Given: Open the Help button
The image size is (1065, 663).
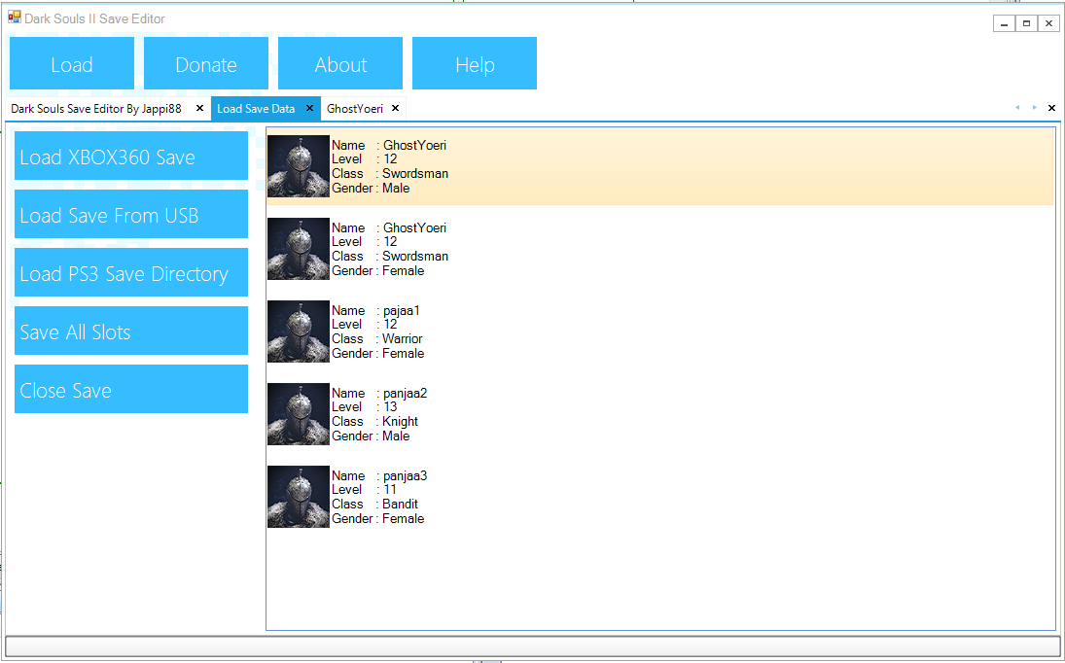Looking at the screenshot, I should click(x=475, y=63).
